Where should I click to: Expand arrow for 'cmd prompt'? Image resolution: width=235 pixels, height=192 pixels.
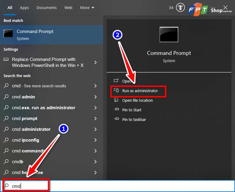pyautogui.click(x=95, y=118)
